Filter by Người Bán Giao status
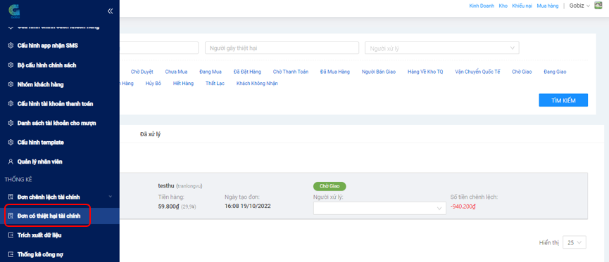This screenshot has height=262, width=609. [x=379, y=72]
